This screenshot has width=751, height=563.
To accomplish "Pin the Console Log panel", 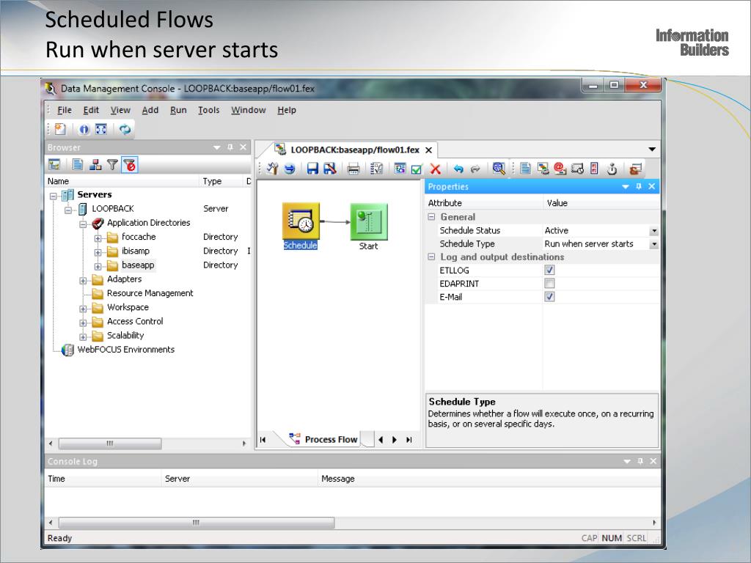I will [x=640, y=461].
